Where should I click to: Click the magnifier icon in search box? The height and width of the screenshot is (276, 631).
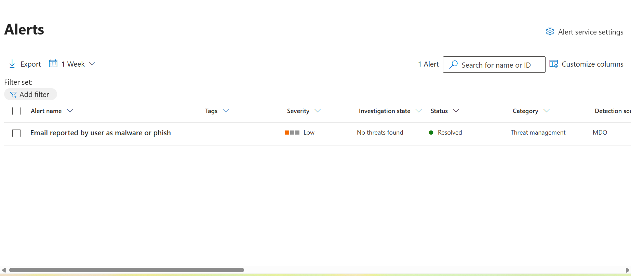[454, 65]
